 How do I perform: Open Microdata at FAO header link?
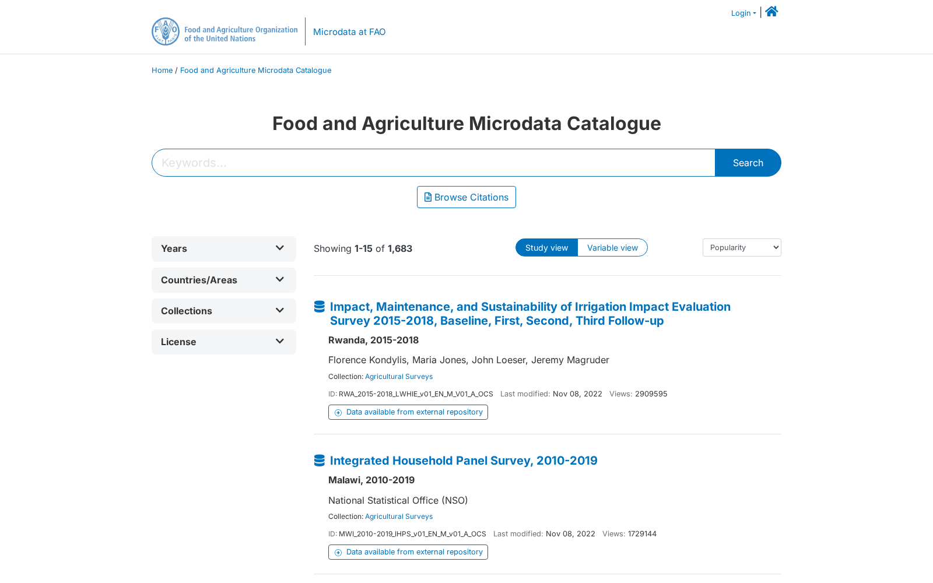pyautogui.click(x=349, y=32)
